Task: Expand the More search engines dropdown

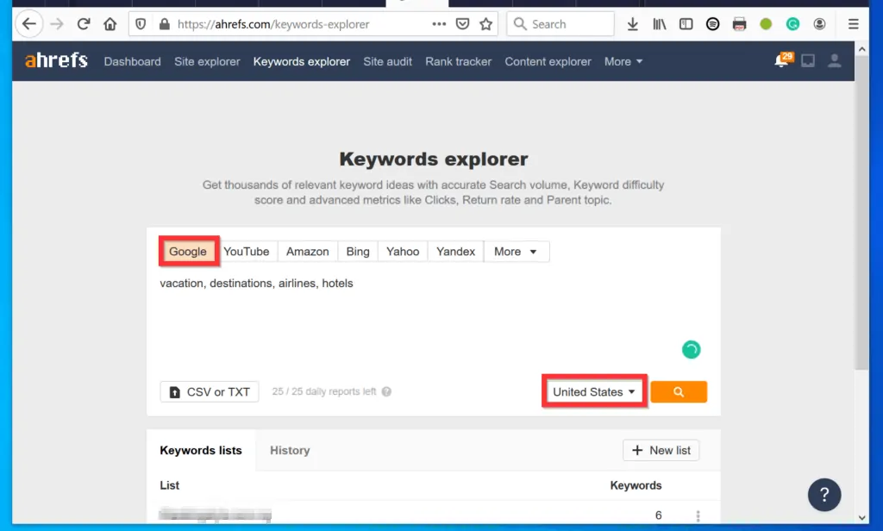Action: tap(516, 251)
